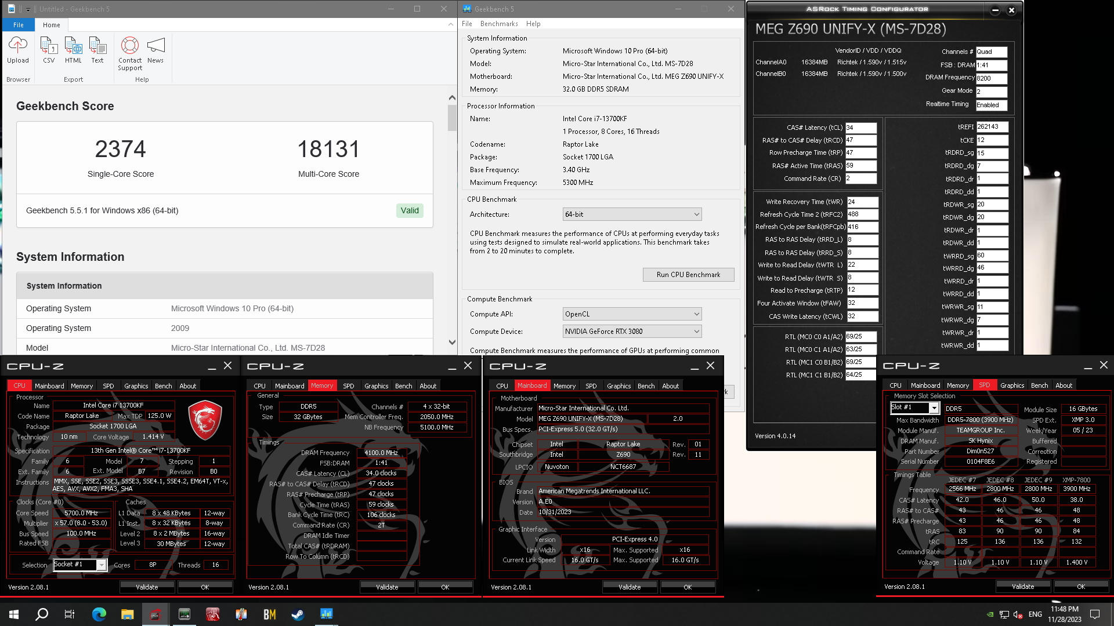Click Validate in the processor CPU-Z window
Viewport: 1114px width, 626px height.
tap(147, 587)
